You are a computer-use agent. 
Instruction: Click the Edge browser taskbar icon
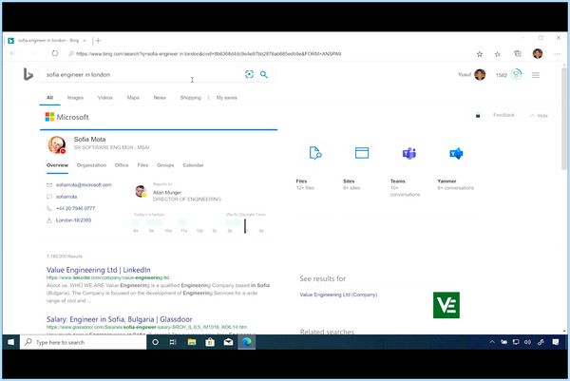coord(247,342)
